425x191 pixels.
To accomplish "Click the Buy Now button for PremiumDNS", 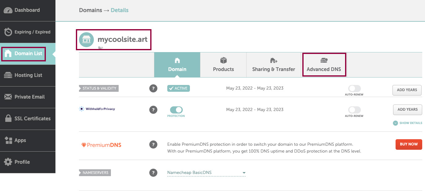I will click(x=409, y=144).
